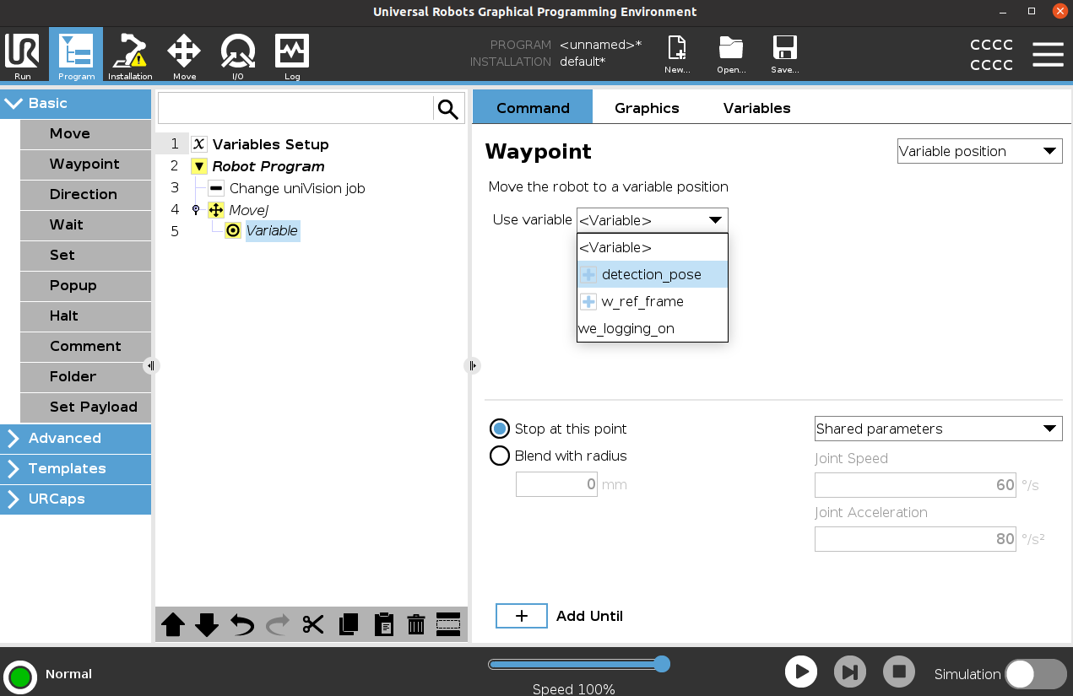This screenshot has width=1073, height=696.
Task: Paste copied node from clipboard icon
Action: click(x=383, y=625)
